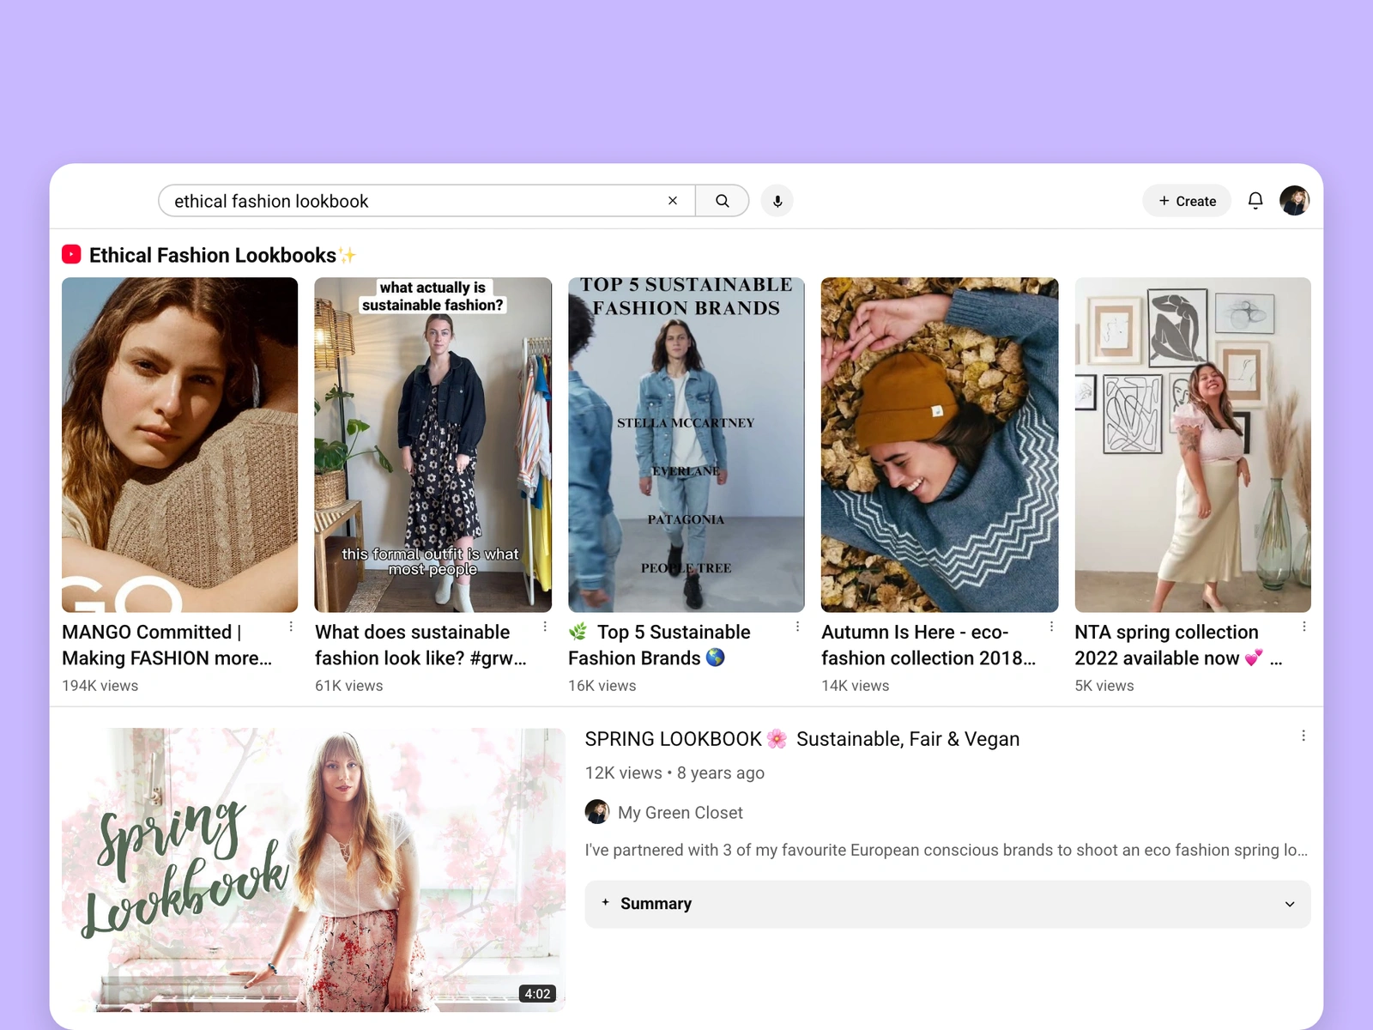Play the sustainable fashion grwm short thumbnail

coord(433,445)
